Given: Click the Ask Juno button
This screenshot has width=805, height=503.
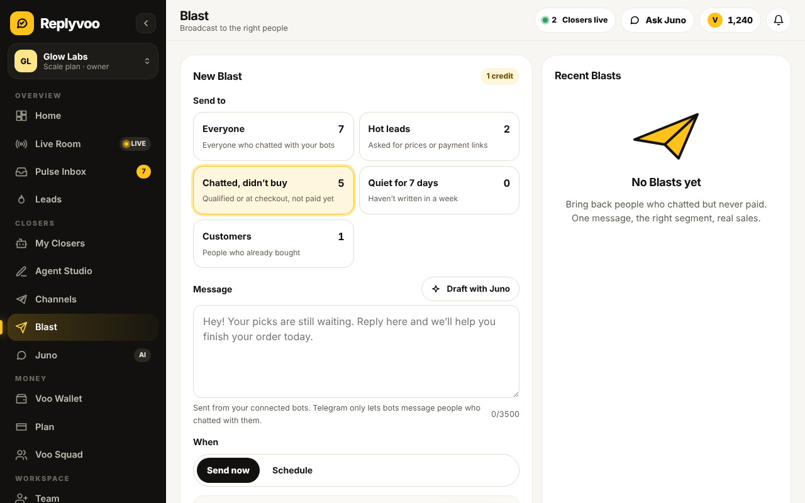Looking at the screenshot, I should tap(657, 20).
